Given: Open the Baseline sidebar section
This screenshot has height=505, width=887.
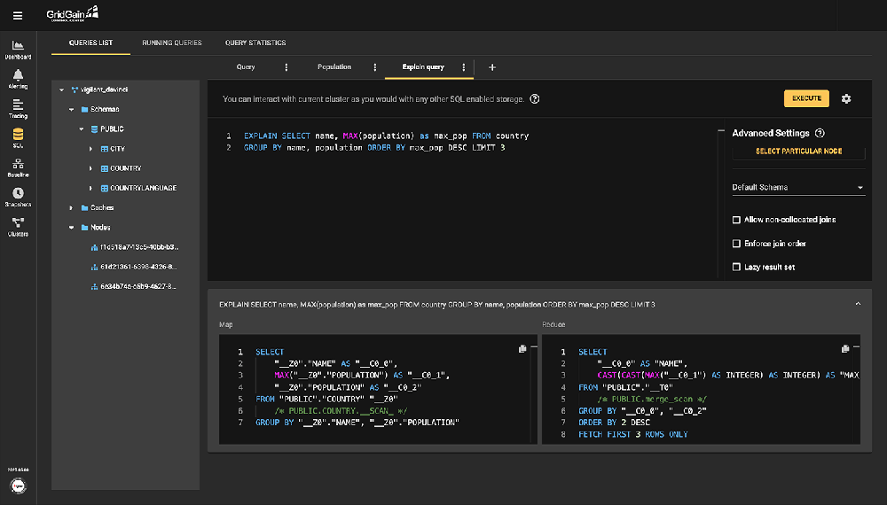Looking at the screenshot, I should click(x=18, y=167).
